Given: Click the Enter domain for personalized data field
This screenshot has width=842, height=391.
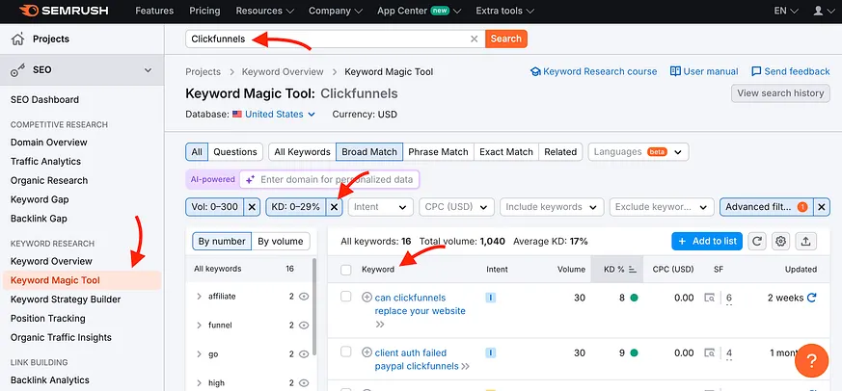Looking at the screenshot, I should pyautogui.click(x=329, y=180).
